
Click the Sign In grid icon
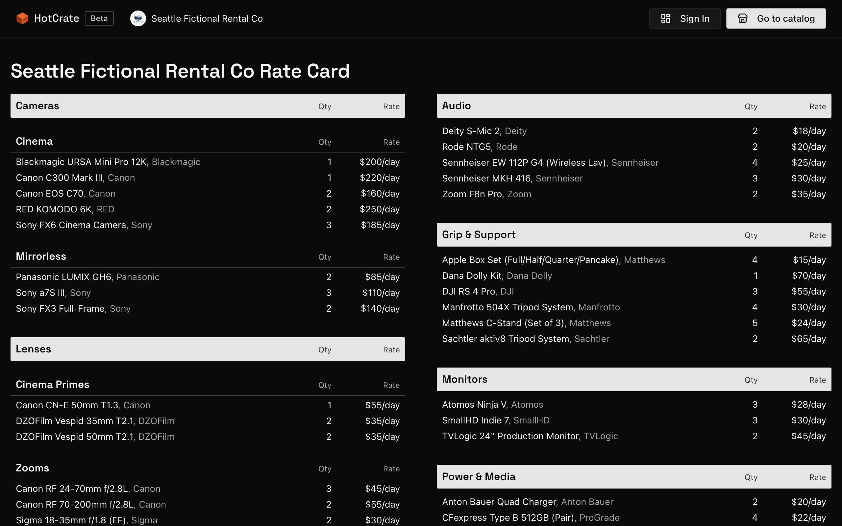click(x=665, y=18)
